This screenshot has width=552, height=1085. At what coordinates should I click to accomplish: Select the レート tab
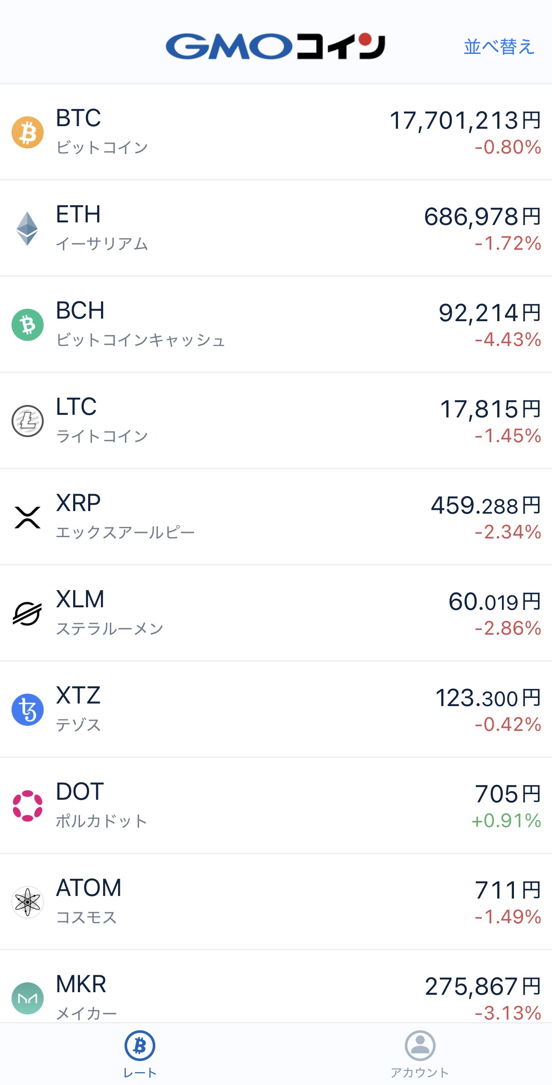click(x=140, y=1054)
